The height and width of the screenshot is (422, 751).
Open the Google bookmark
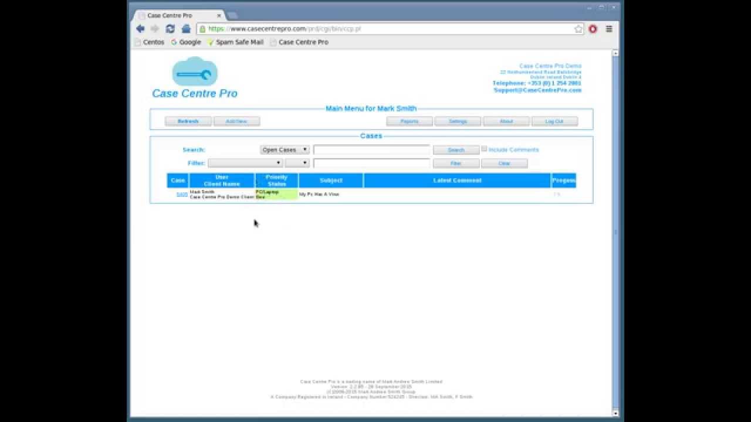(185, 42)
